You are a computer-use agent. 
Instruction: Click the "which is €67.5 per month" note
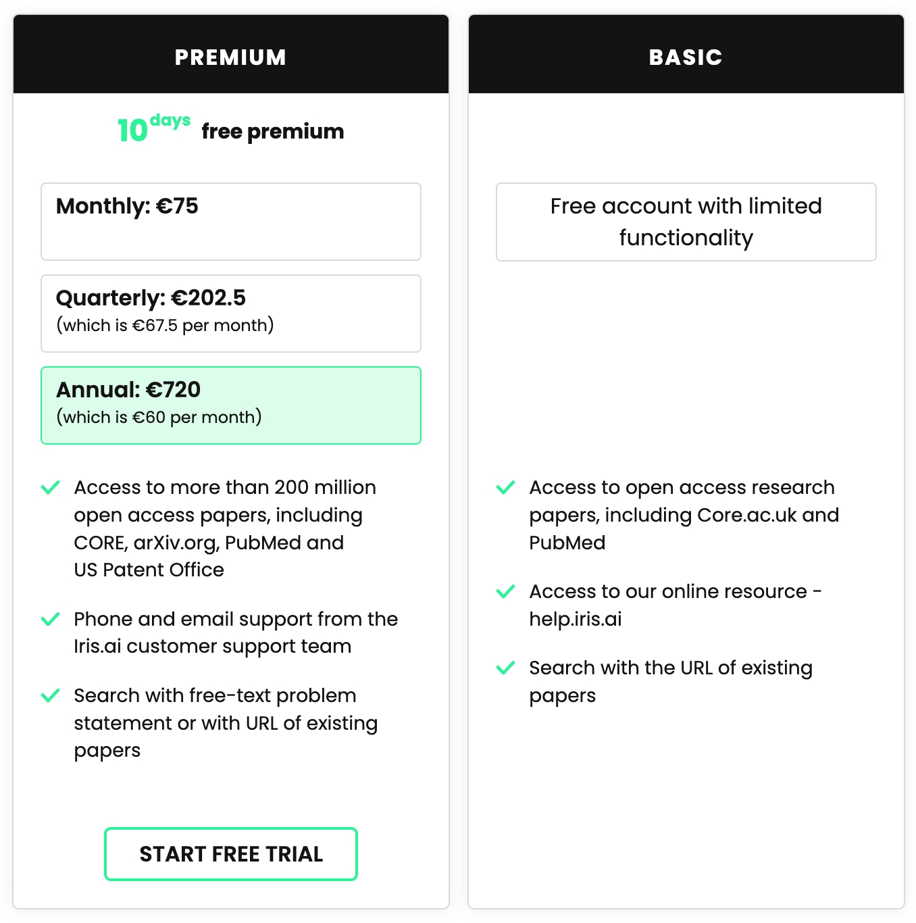[165, 326]
